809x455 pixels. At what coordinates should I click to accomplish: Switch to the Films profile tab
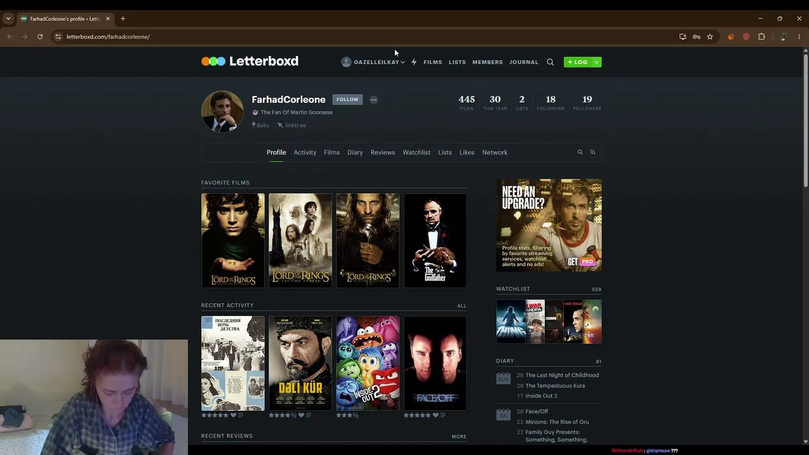coord(332,152)
